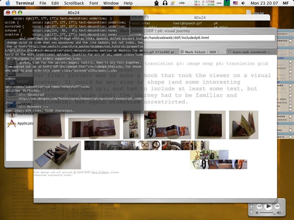The width and height of the screenshot is (294, 220).
Task: Open tmp.txt file on the desktop
Action: (255, 13)
